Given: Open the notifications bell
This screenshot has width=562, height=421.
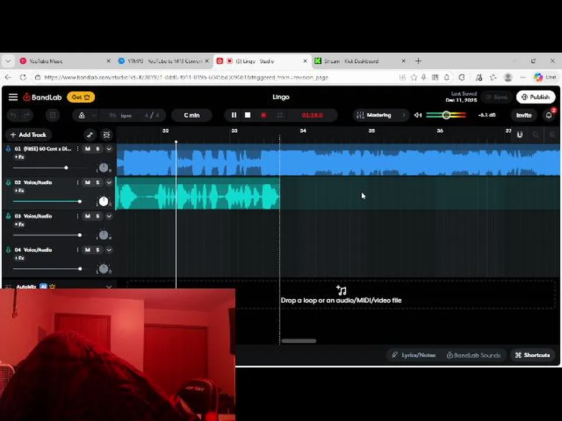Looking at the screenshot, I should coord(549,115).
